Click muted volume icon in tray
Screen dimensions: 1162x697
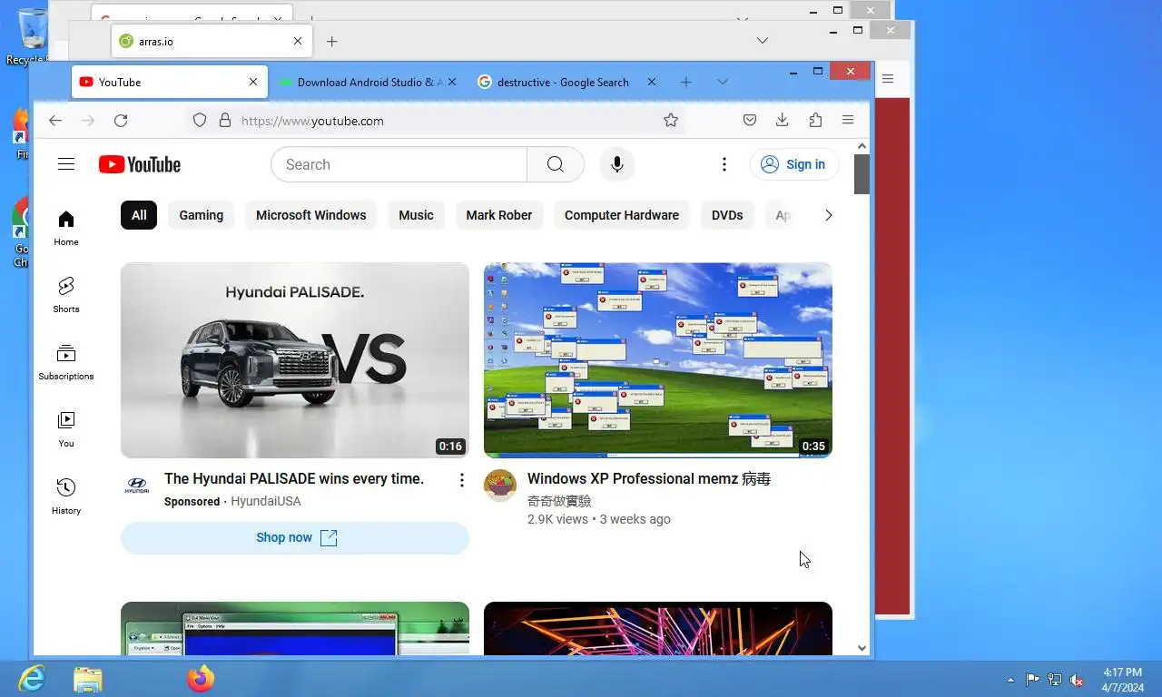(x=1077, y=680)
